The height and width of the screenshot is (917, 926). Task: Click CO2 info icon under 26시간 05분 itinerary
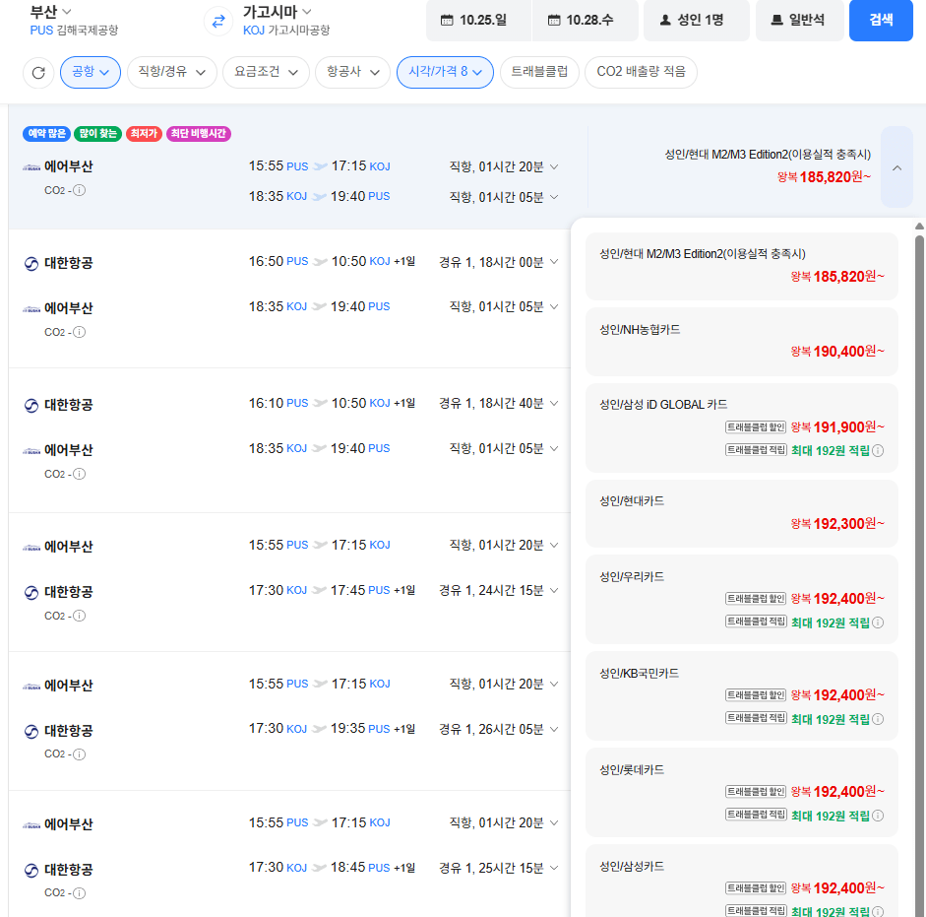point(79,753)
